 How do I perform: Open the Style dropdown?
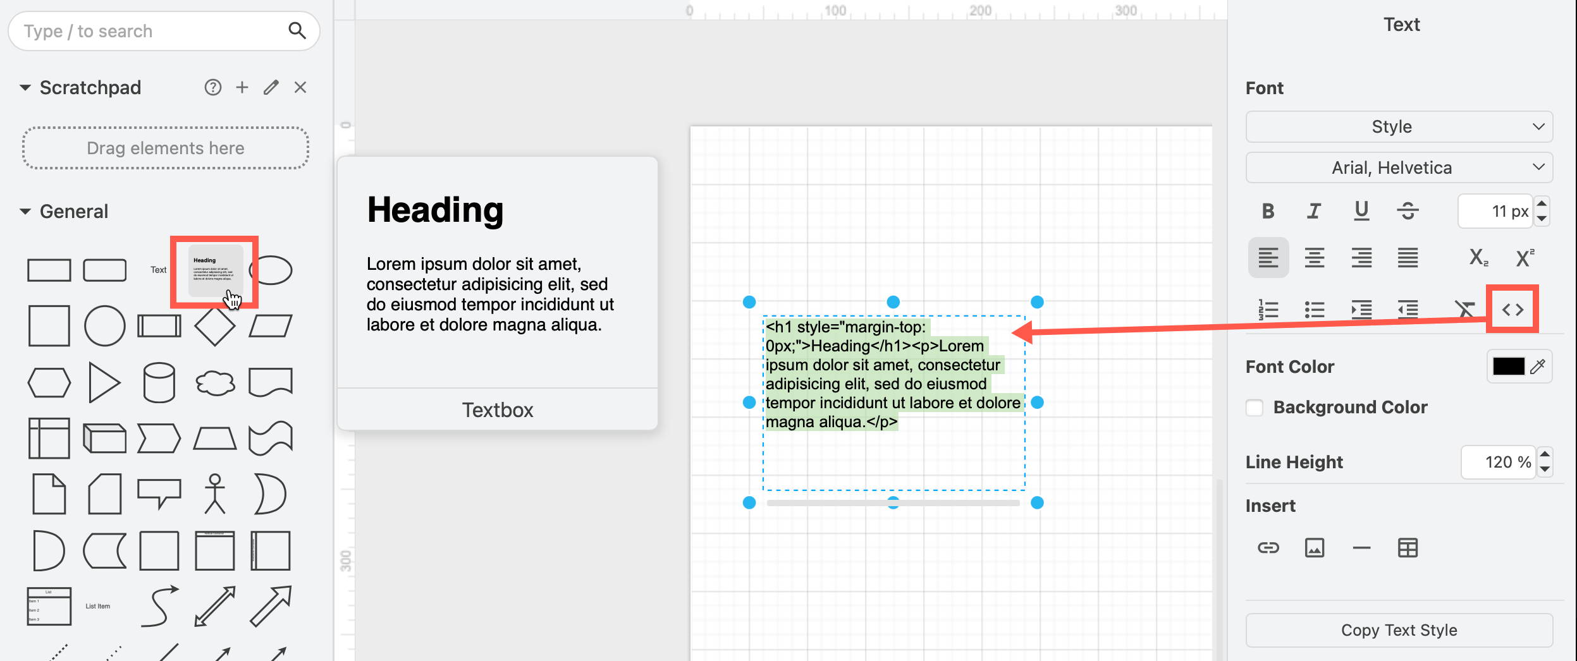point(1399,127)
